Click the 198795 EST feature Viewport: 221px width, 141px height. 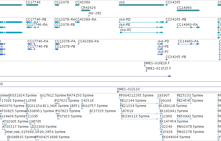click(32, 124)
